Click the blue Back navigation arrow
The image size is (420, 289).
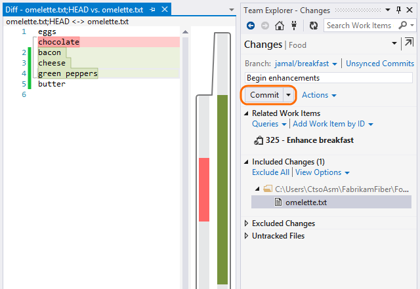pos(251,26)
